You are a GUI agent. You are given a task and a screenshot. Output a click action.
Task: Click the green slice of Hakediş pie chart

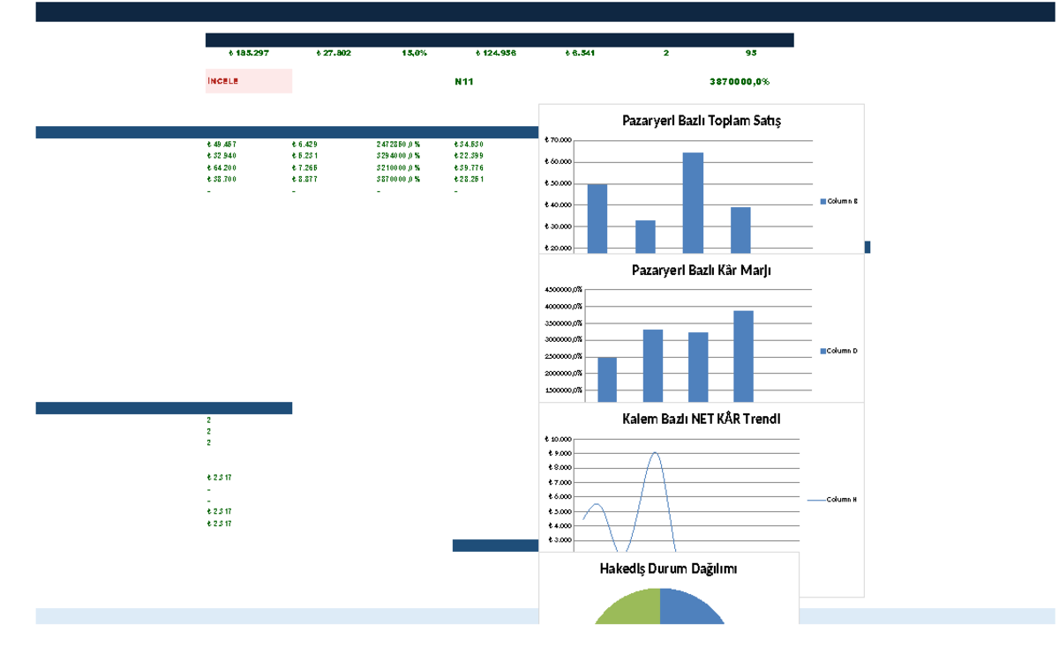(628, 608)
